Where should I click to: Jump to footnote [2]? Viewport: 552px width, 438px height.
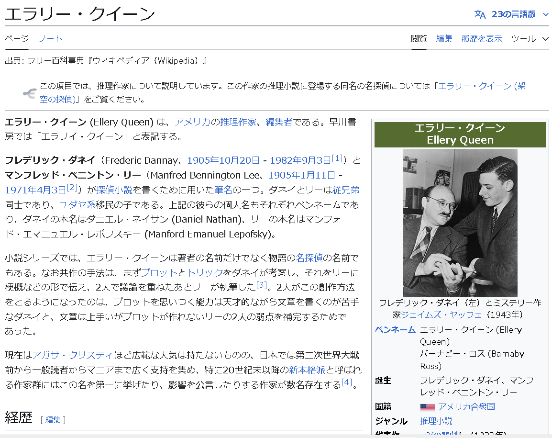72,188
